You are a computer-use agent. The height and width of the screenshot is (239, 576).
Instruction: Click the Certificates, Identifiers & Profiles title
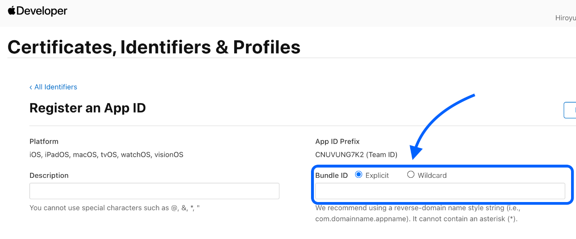click(154, 47)
